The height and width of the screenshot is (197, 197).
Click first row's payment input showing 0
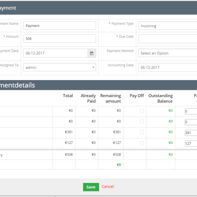(x=191, y=111)
